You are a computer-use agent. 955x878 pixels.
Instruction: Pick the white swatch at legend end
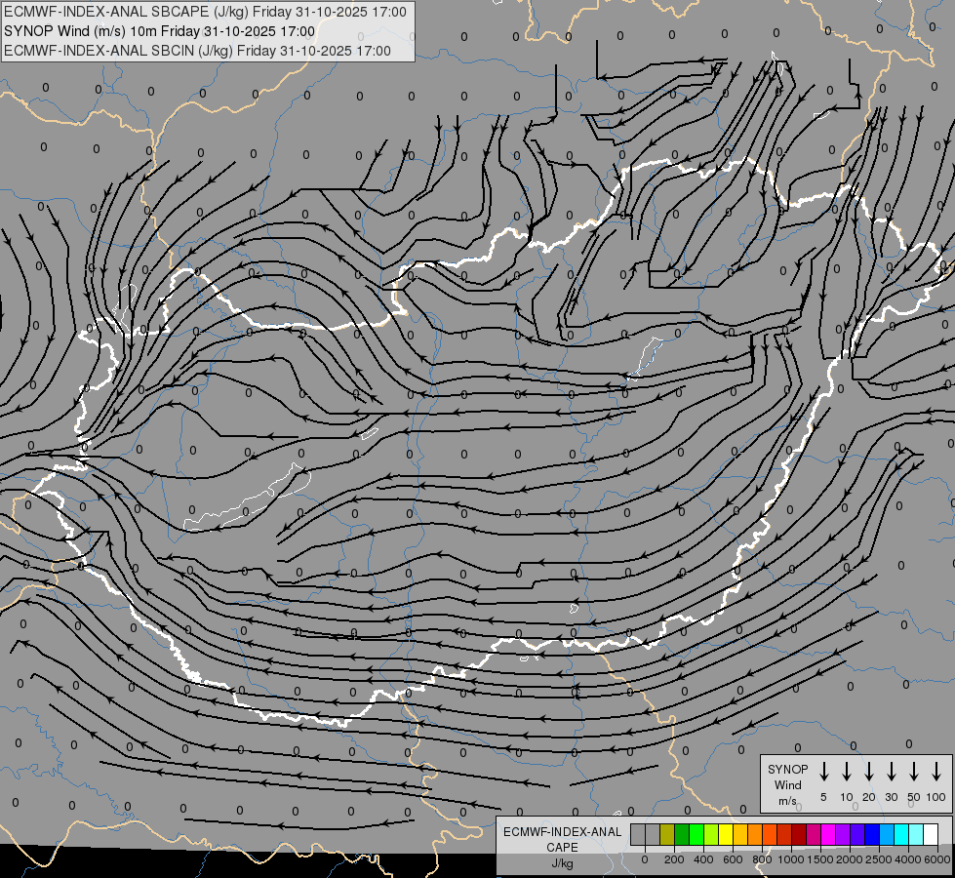tap(931, 835)
